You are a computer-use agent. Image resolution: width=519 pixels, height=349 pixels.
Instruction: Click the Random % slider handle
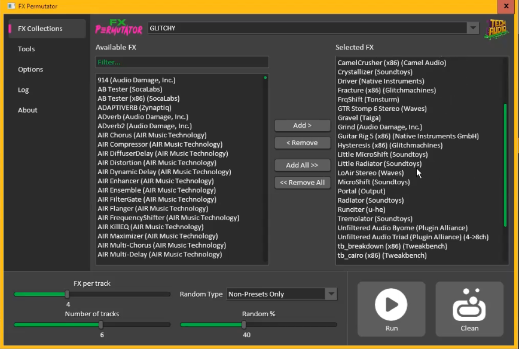(243, 325)
